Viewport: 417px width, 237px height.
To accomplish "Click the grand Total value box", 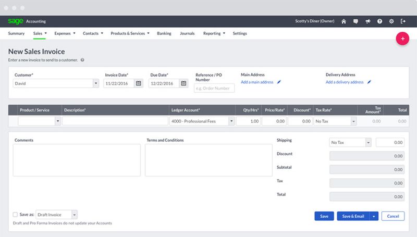I will [x=367, y=196].
